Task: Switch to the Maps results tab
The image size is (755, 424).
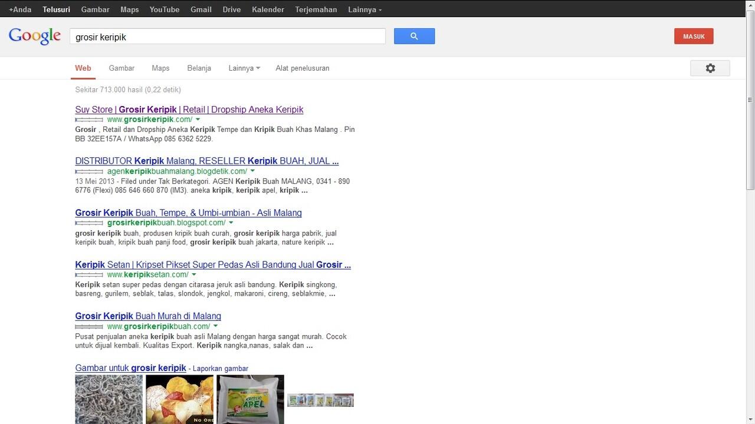Action: (x=160, y=68)
